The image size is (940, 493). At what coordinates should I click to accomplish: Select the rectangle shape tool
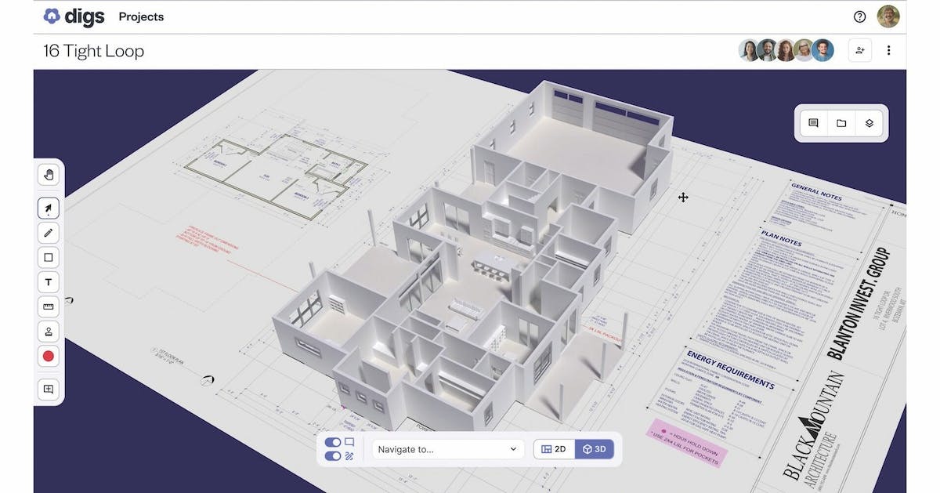[x=48, y=257]
